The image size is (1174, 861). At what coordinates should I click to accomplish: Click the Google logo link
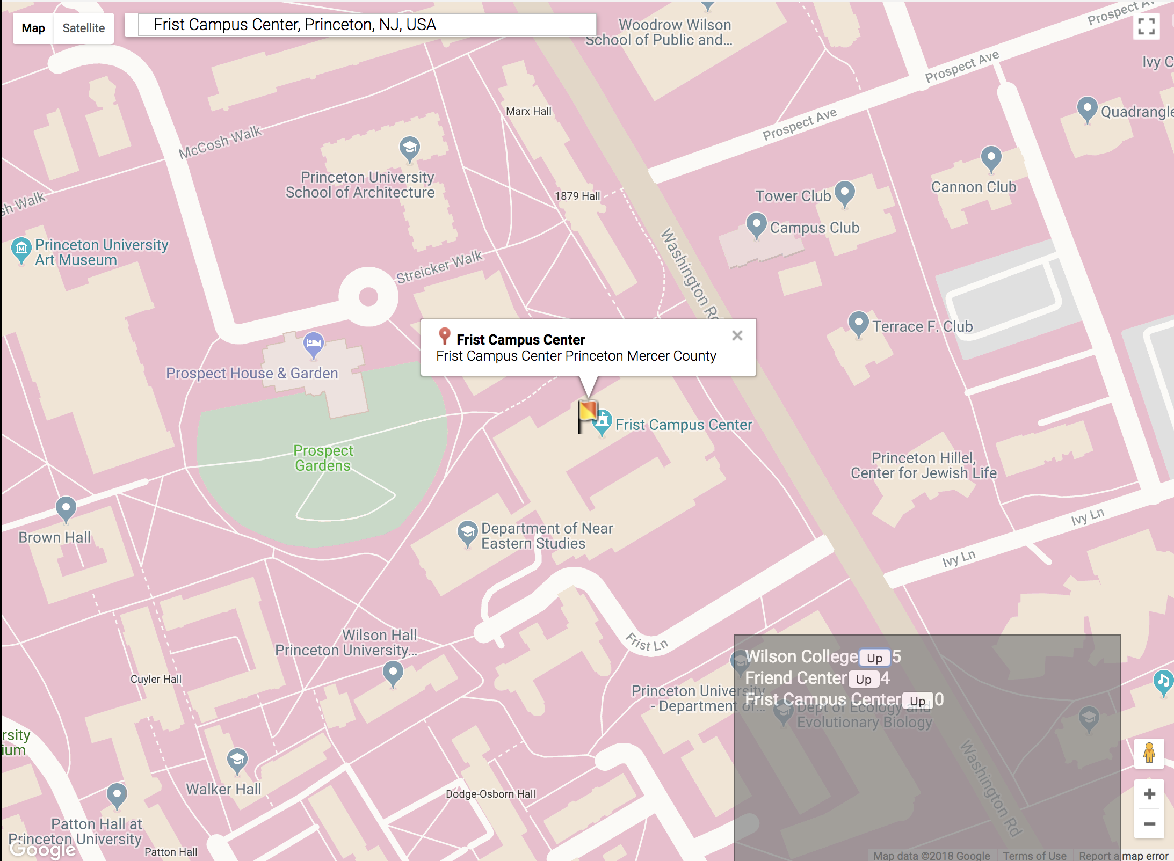[x=43, y=849]
